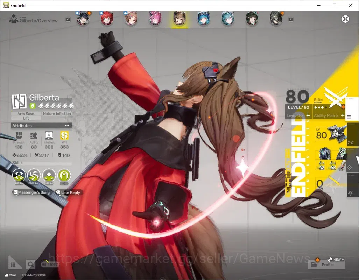
Task: Open the hamburger list icon on the white side tab
Action: coord(349,117)
